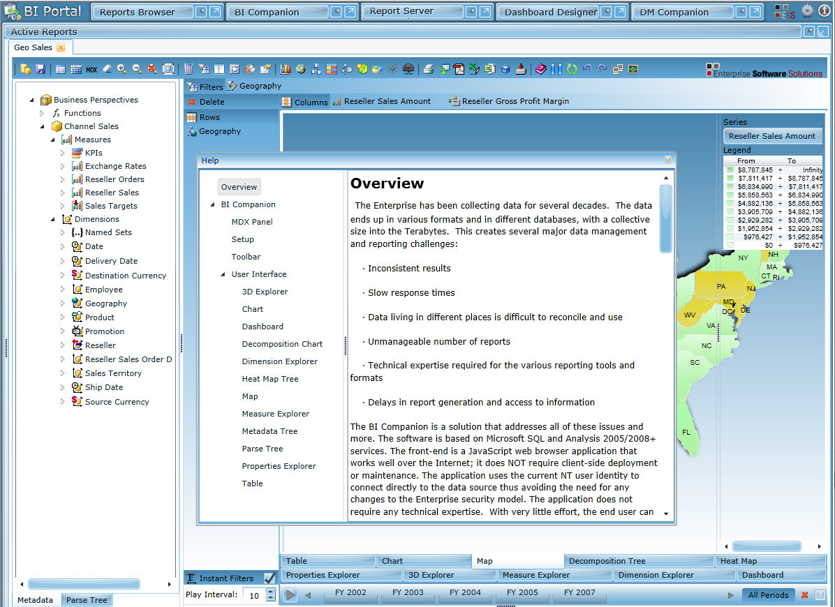
Task: Click the eraser clear icon in toolbar
Action: click(107, 69)
